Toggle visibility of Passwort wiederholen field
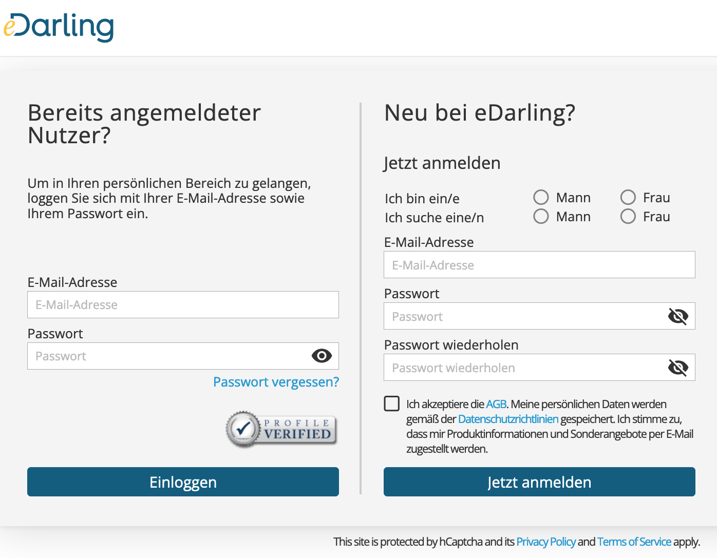This screenshot has height=558, width=717. click(678, 368)
